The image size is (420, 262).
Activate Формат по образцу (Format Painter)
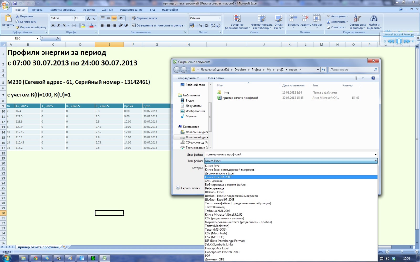18,27
